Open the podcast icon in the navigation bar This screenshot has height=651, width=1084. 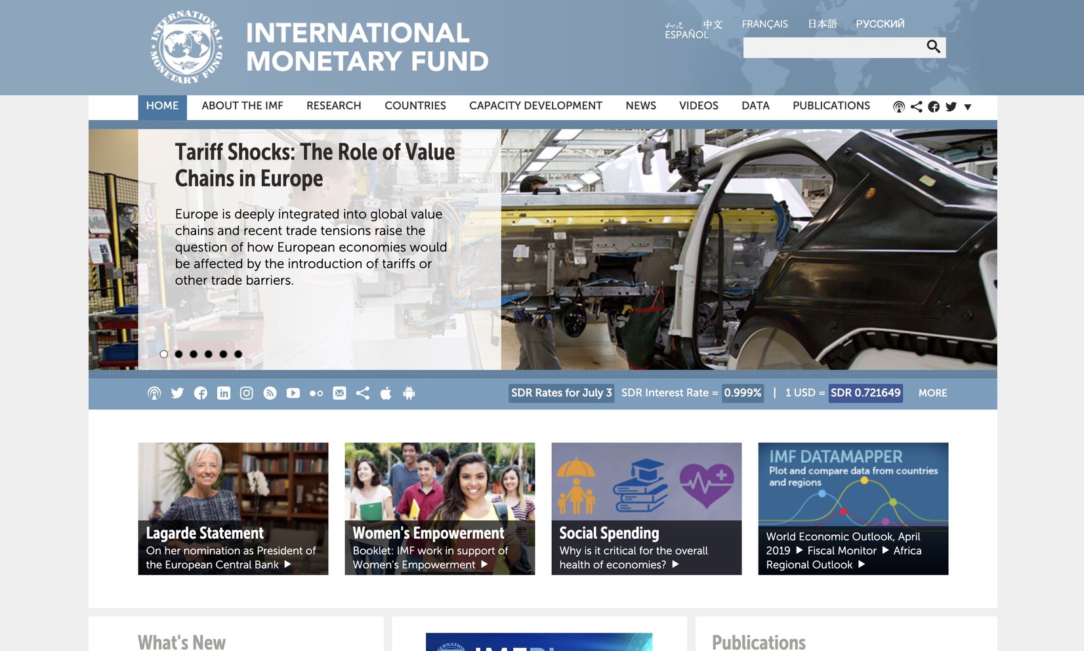899,107
